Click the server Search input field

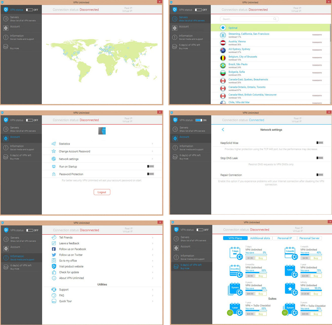click(x=249, y=19)
